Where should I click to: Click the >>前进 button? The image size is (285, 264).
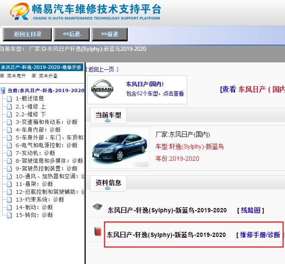point(110,34)
